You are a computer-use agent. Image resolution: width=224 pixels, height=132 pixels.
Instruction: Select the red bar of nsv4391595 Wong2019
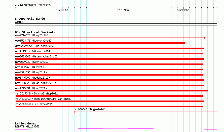109,75
